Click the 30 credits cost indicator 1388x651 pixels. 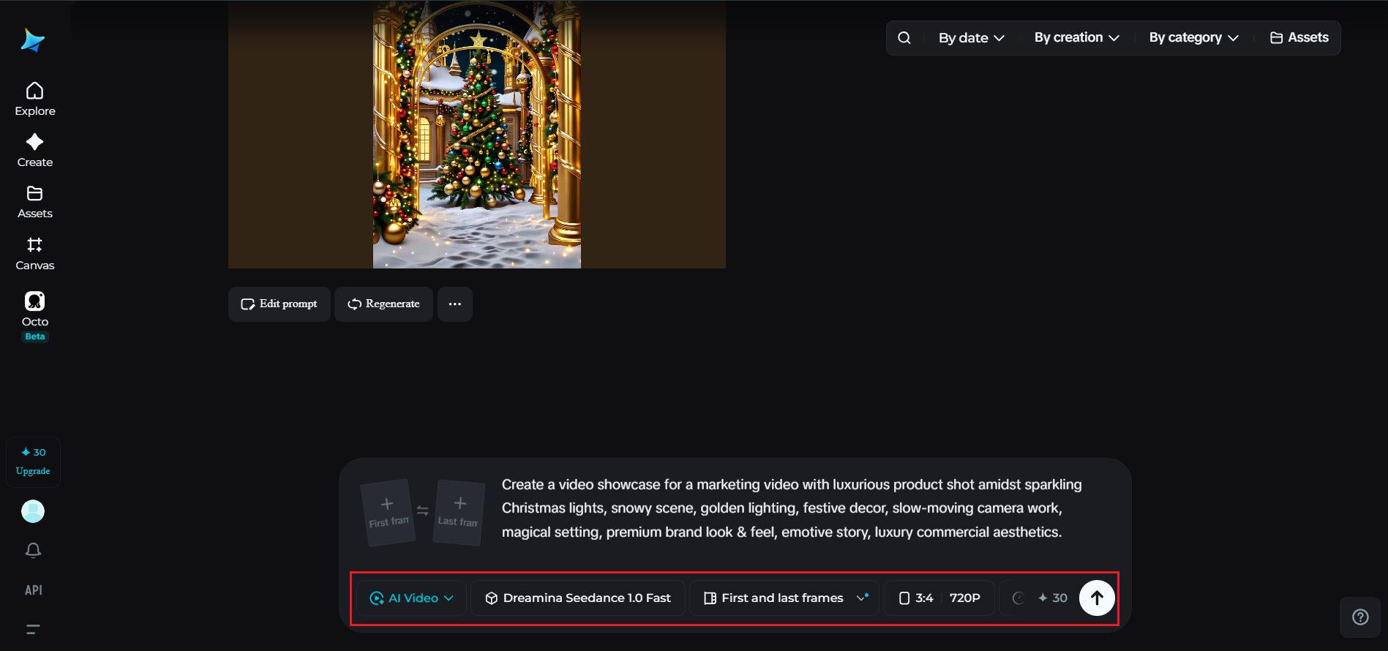(x=1052, y=598)
